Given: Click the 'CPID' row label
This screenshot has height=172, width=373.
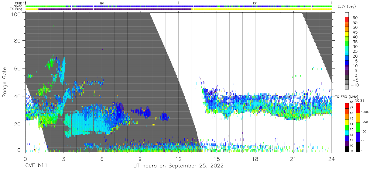Looking at the screenshot, I should [x=18, y=3].
